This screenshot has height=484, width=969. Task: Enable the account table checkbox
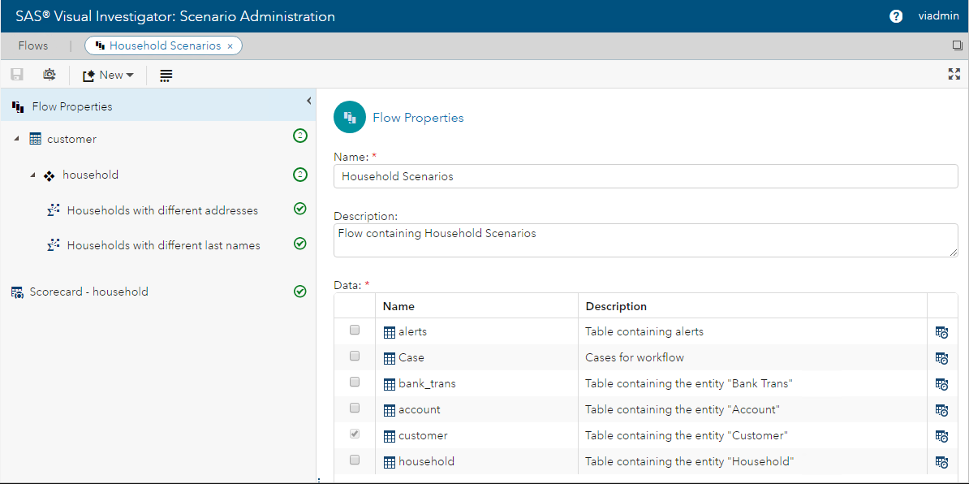coord(355,408)
